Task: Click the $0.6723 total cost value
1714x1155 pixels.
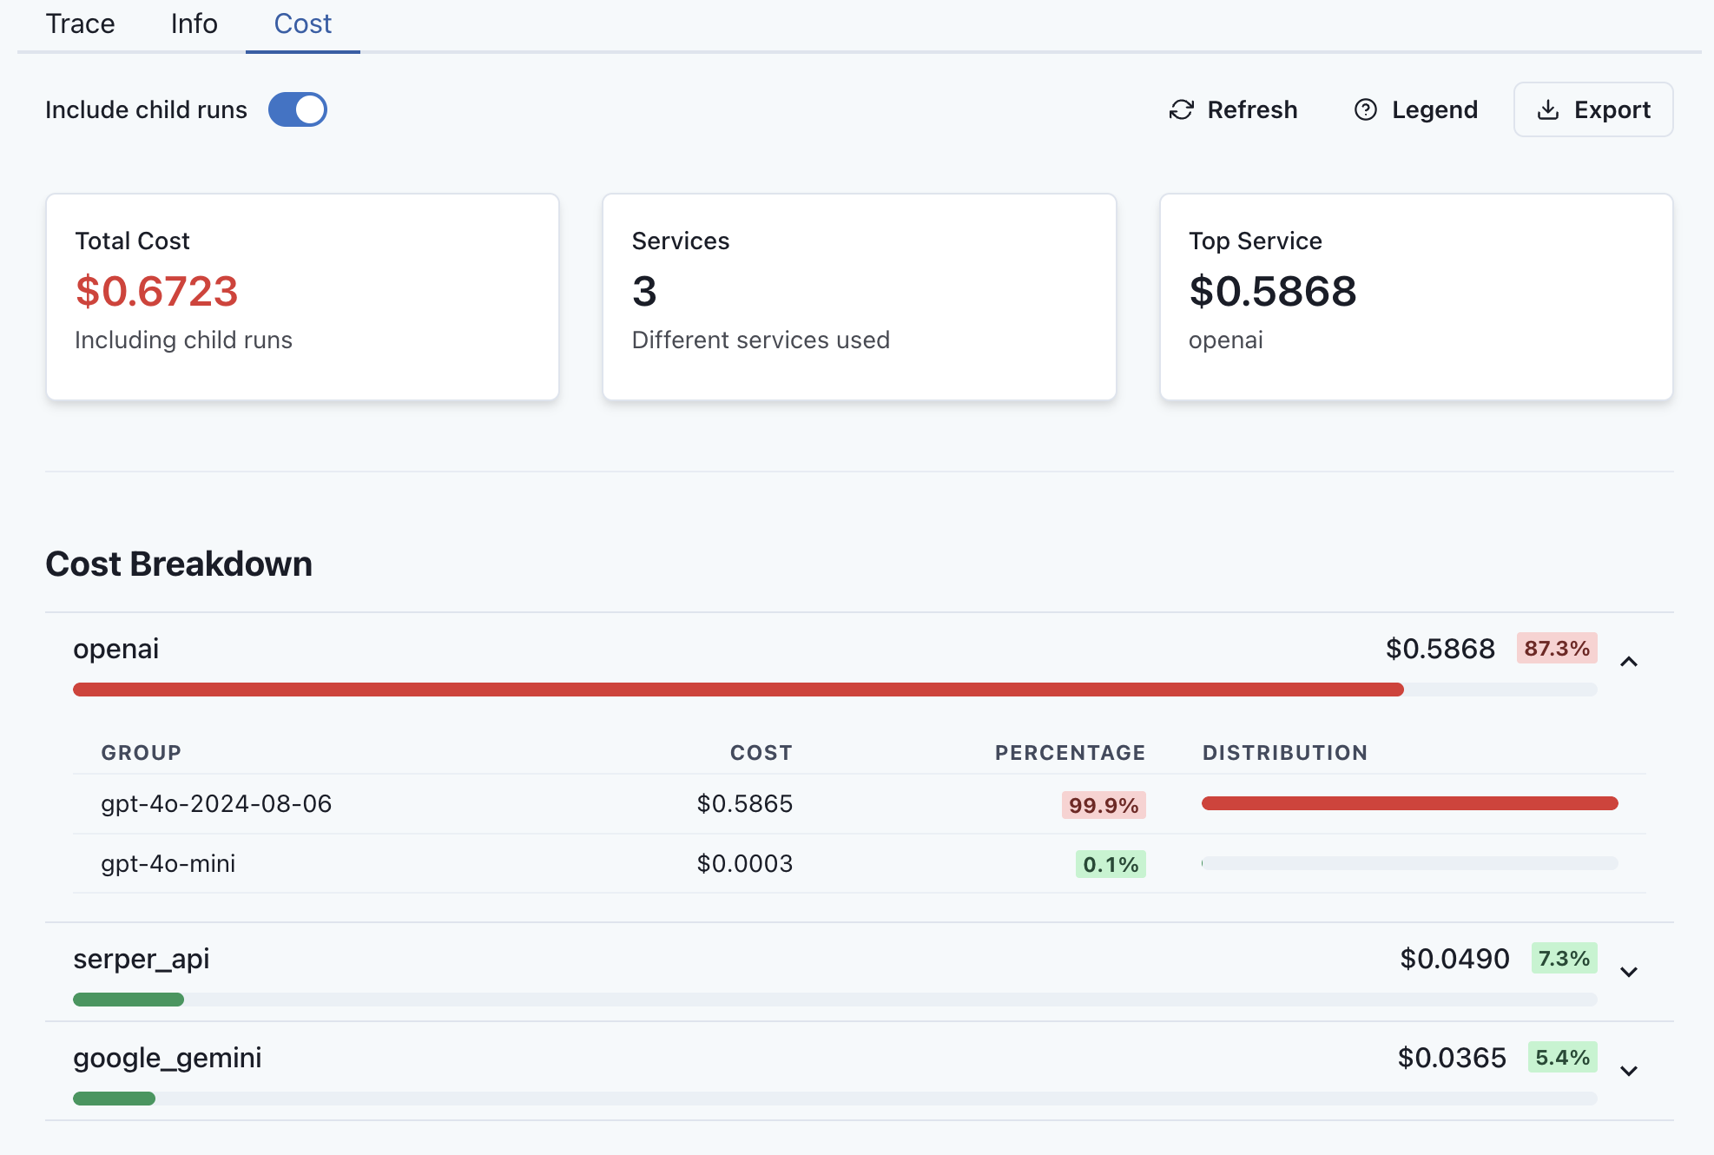Action: pyautogui.click(x=156, y=291)
